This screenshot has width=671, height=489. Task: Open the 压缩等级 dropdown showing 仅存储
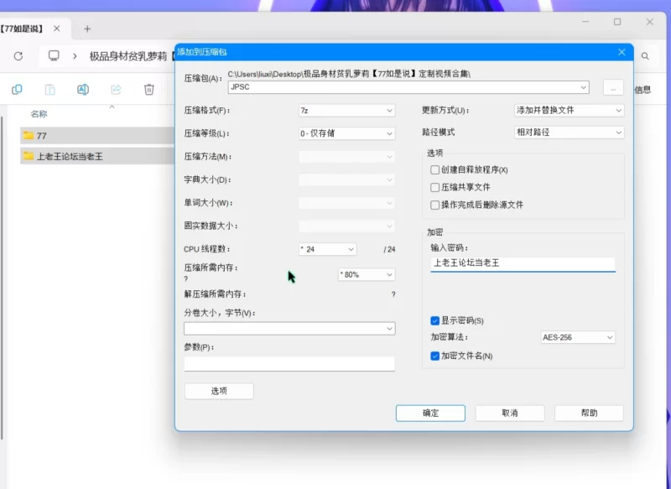(x=346, y=133)
